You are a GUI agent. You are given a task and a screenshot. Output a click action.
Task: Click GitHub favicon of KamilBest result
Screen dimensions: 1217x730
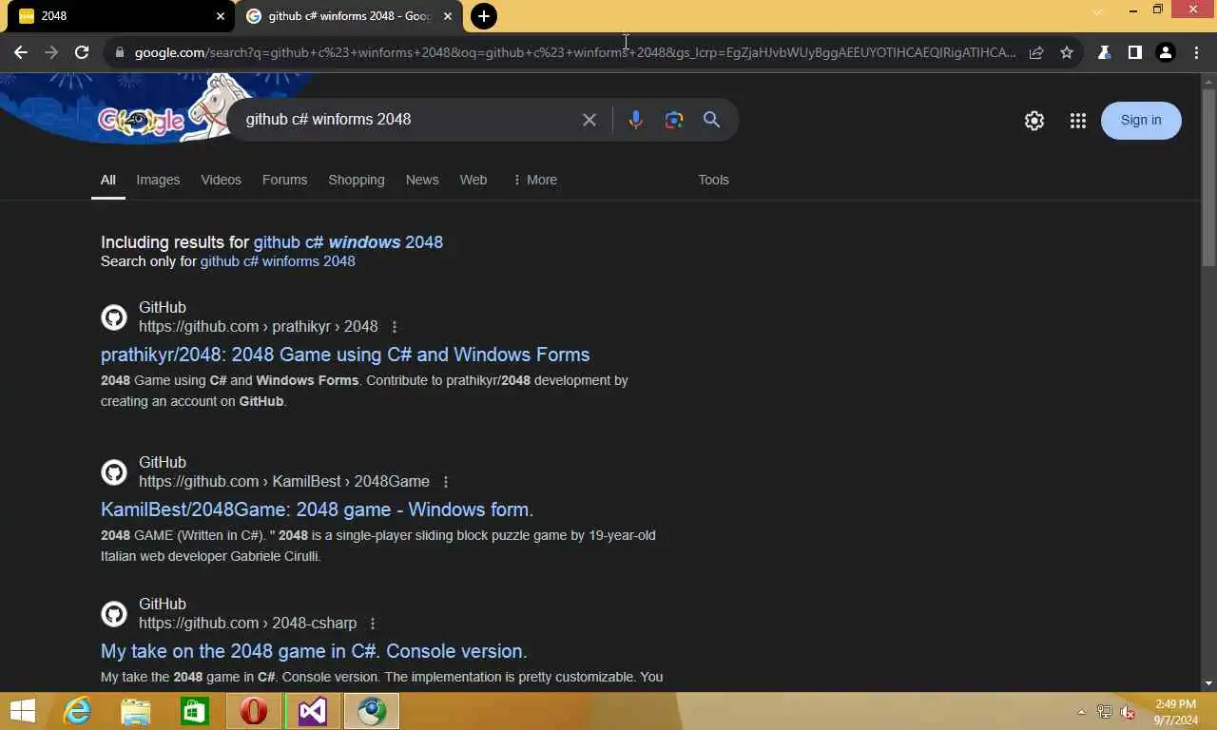114,472
